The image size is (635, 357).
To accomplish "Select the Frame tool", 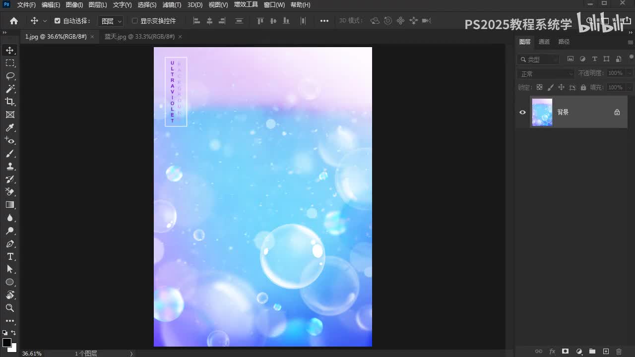I will [10, 115].
